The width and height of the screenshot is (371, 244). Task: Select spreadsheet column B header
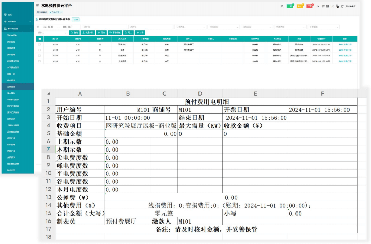click(x=128, y=94)
